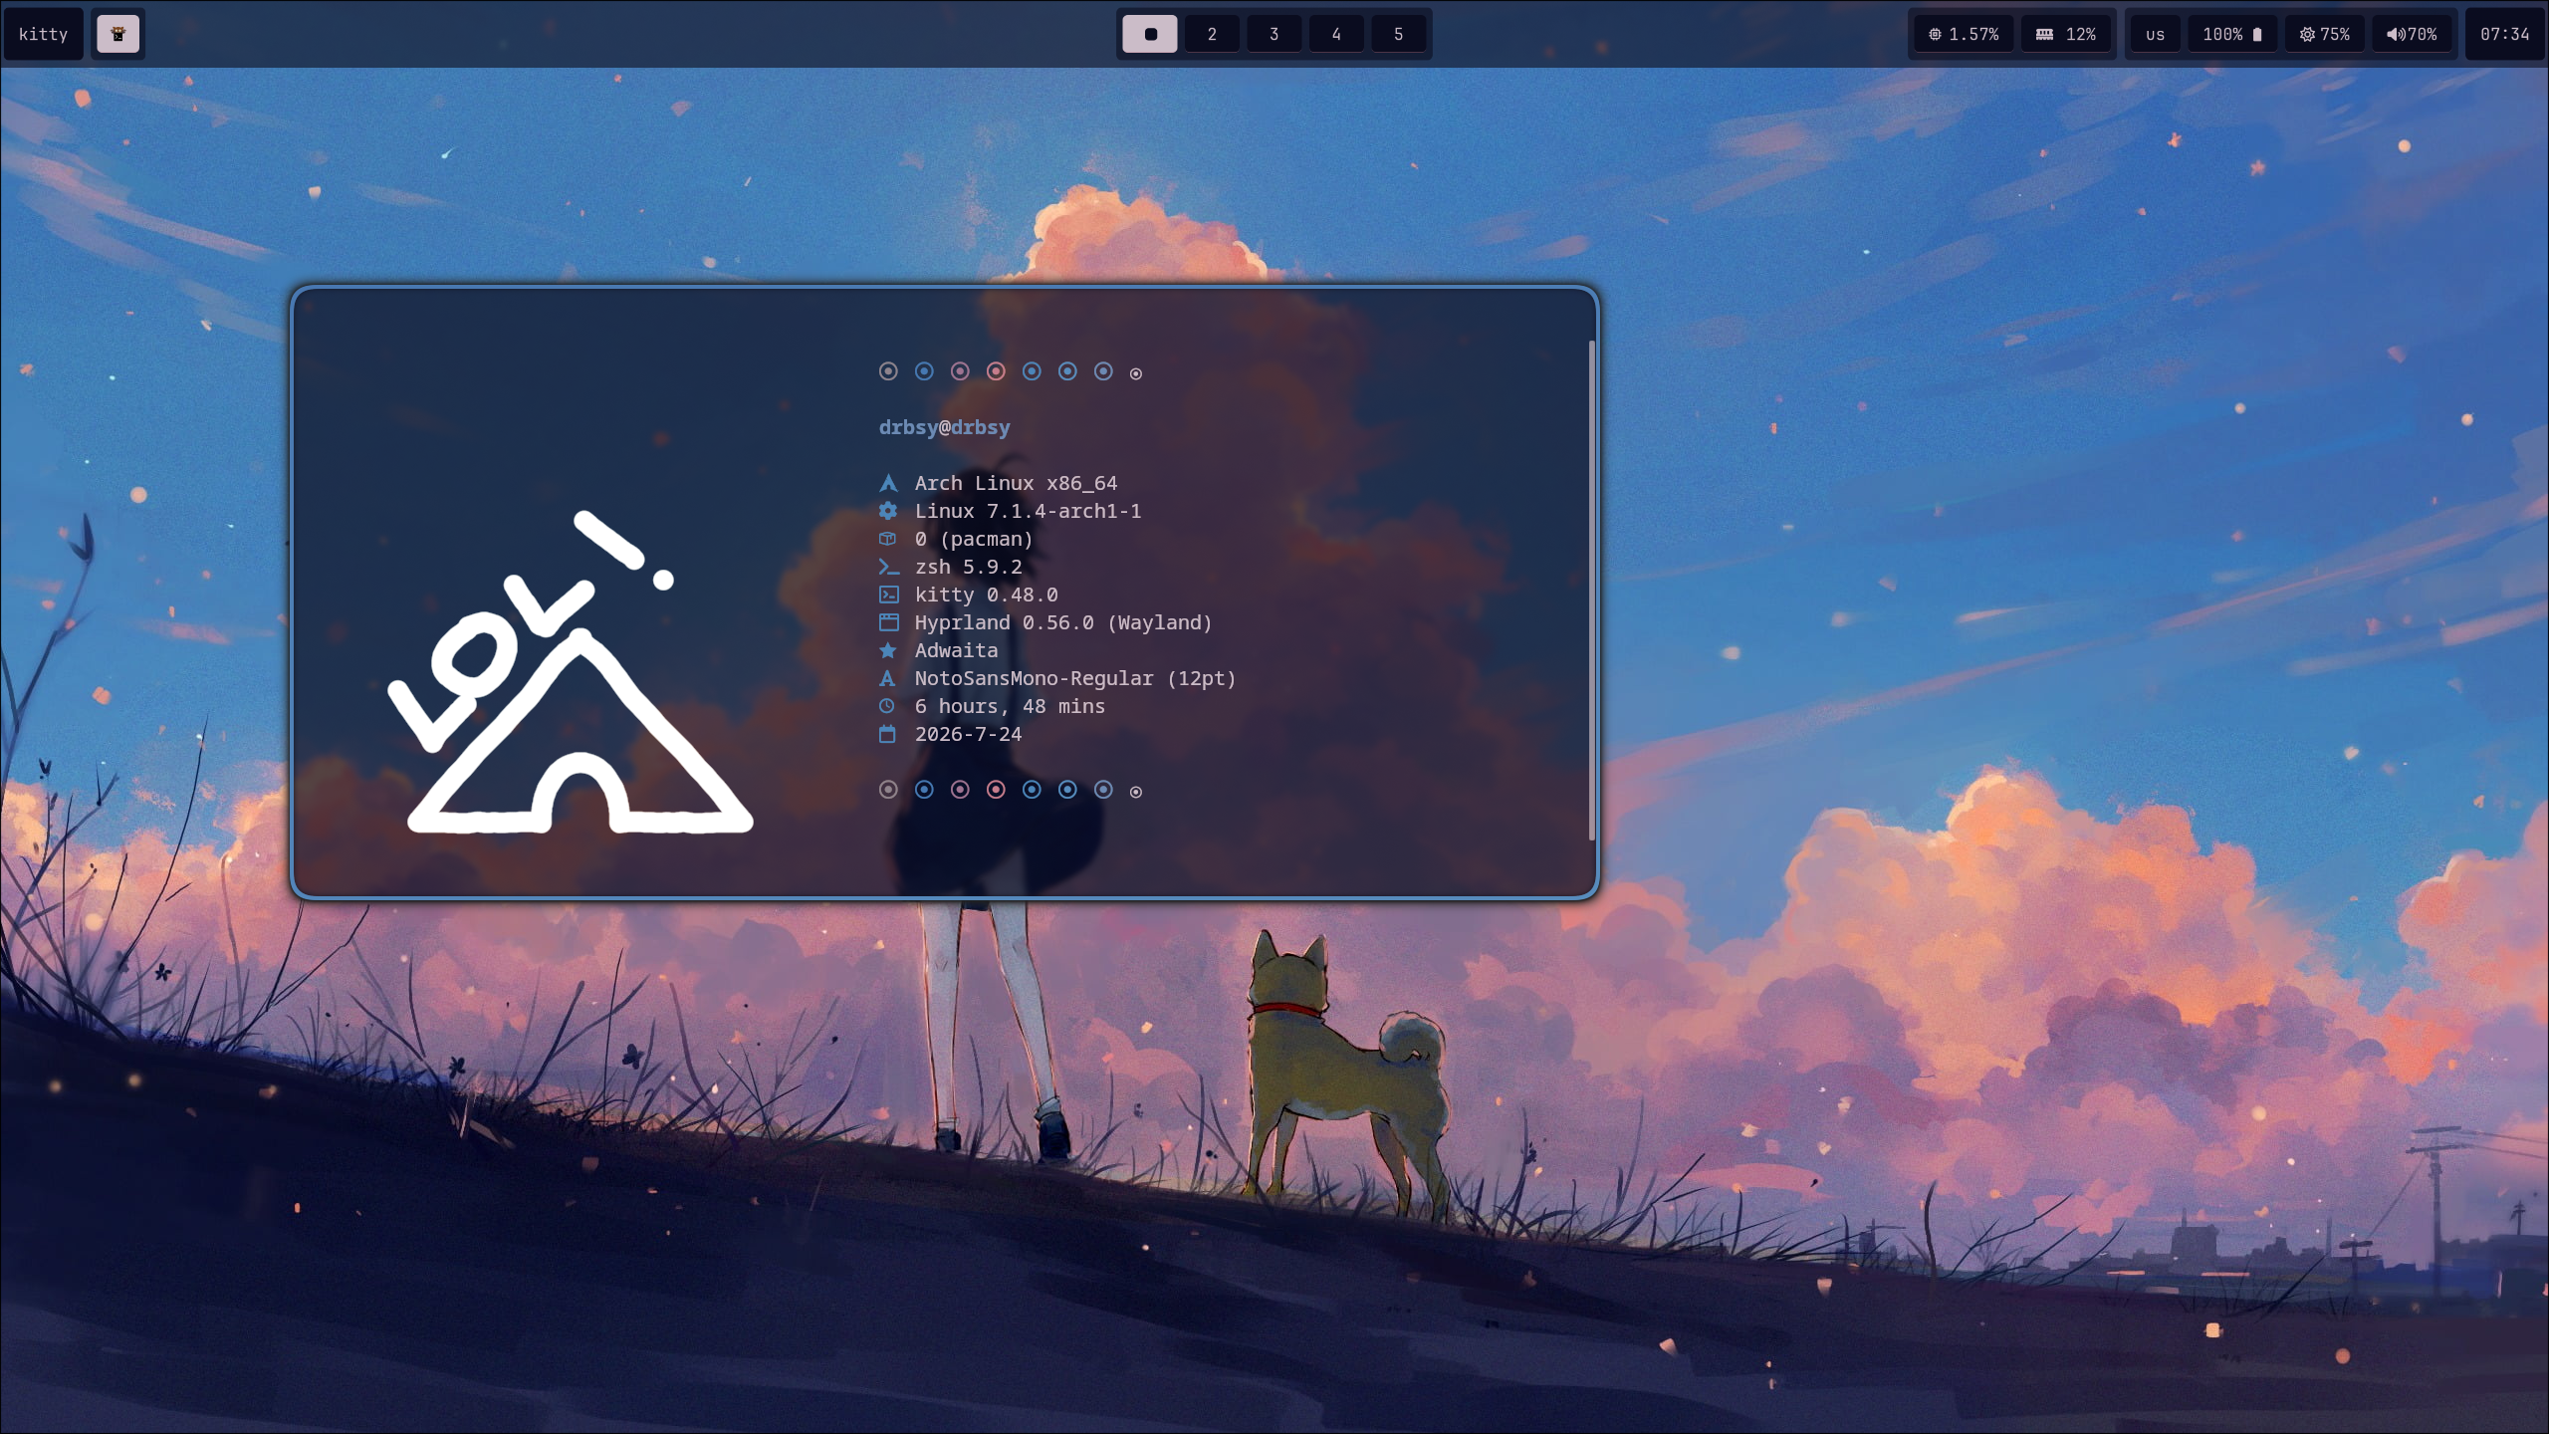
Task: Click the kitty terminal scrollbar
Action: (x=1591, y=591)
